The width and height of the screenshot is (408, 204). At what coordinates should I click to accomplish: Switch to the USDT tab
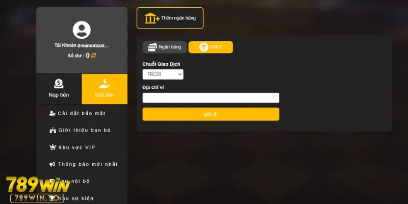[x=211, y=47]
